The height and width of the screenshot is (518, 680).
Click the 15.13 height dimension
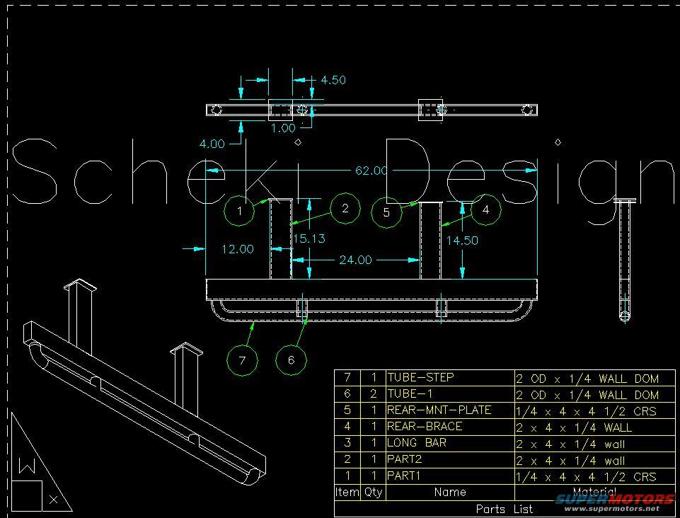tap(309, 238)
